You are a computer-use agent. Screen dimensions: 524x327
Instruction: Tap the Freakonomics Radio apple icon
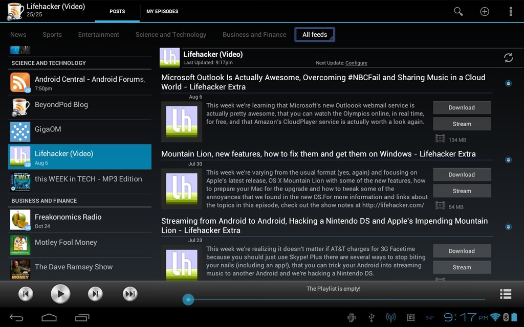click(20, 220)
